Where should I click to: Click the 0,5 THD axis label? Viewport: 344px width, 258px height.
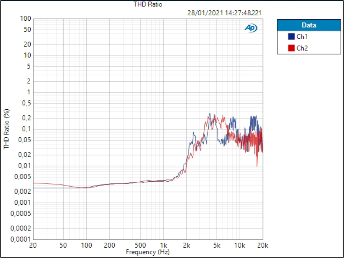[26, 103]
